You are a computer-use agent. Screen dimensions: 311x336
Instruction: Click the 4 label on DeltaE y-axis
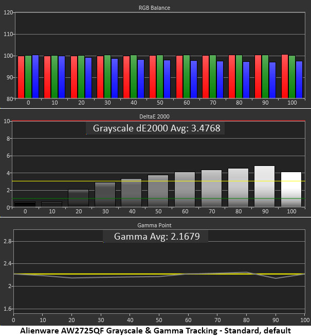point(8,173)
